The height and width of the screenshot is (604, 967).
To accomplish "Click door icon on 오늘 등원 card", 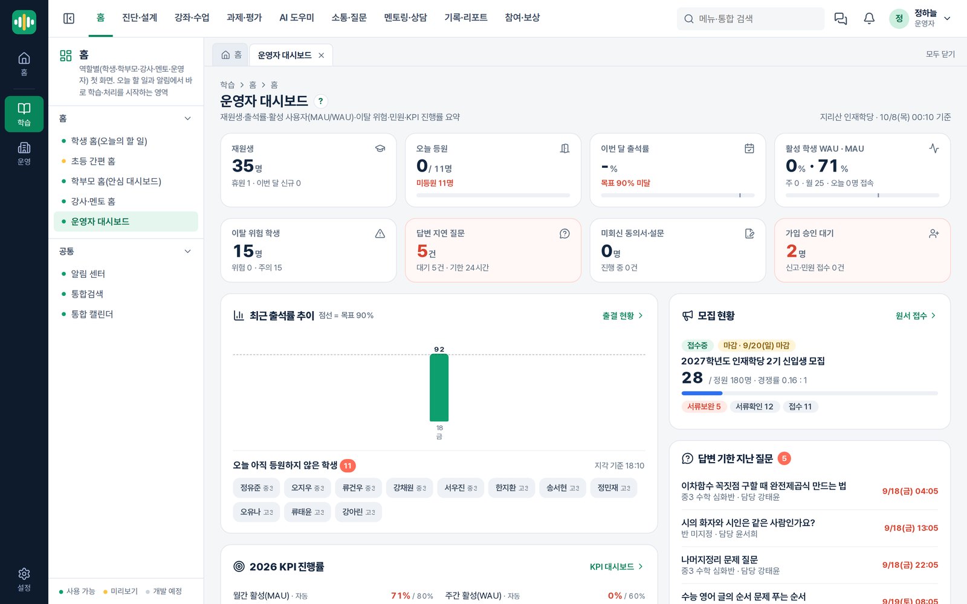I will 564,149.
